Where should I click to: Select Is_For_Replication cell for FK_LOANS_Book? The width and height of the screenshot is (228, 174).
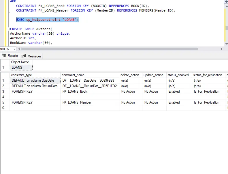208,91
